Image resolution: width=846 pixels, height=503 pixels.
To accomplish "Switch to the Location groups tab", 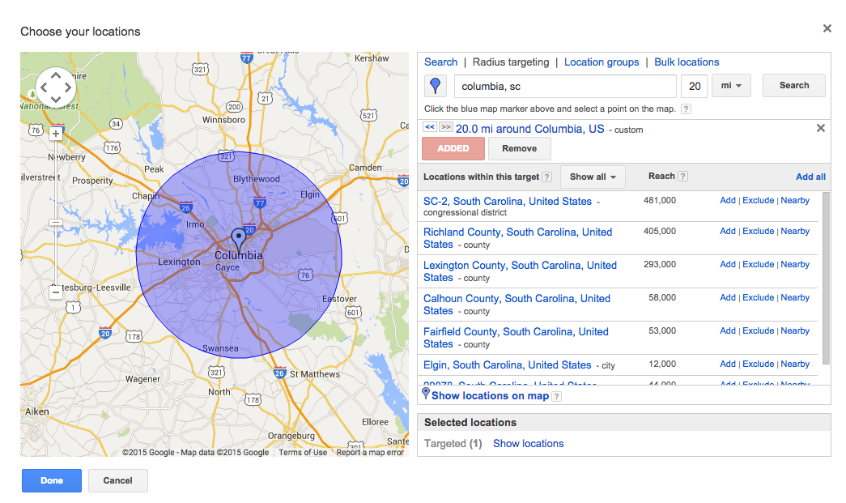I will tap(602, 62).
